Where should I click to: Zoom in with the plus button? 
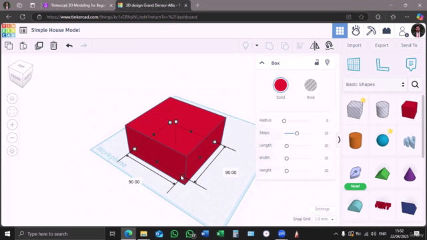(12, 125)
